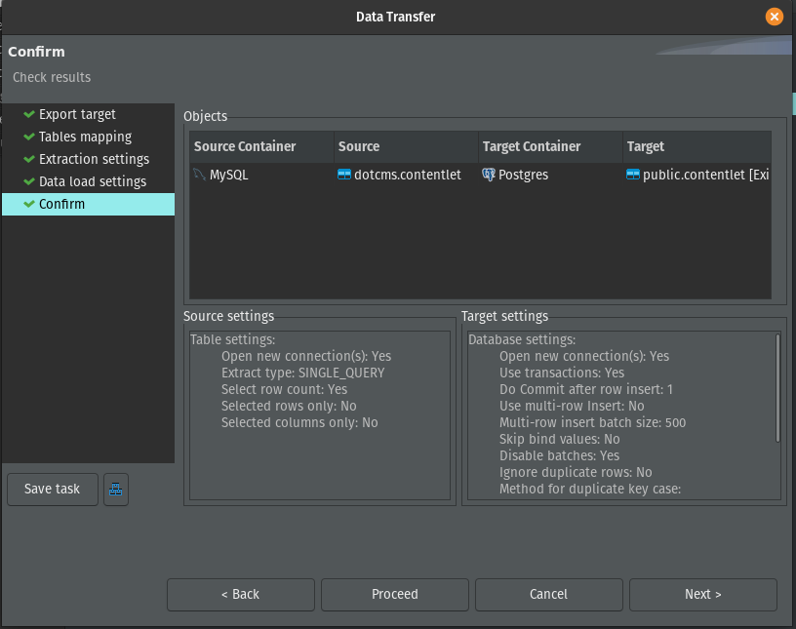Screen dimensions: 796x629
Task: Click the green checkmark next to Extraction settings
Action: coord(29,159)
